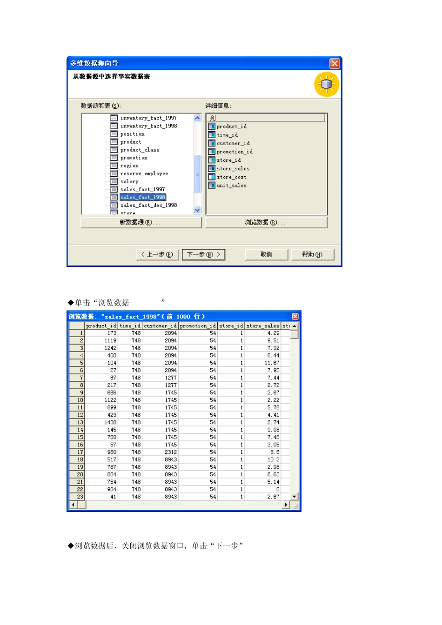This screenshot has width=442, height=625.
Task: Click the data grid scroll-left arrow
Action: coord(74,505)
